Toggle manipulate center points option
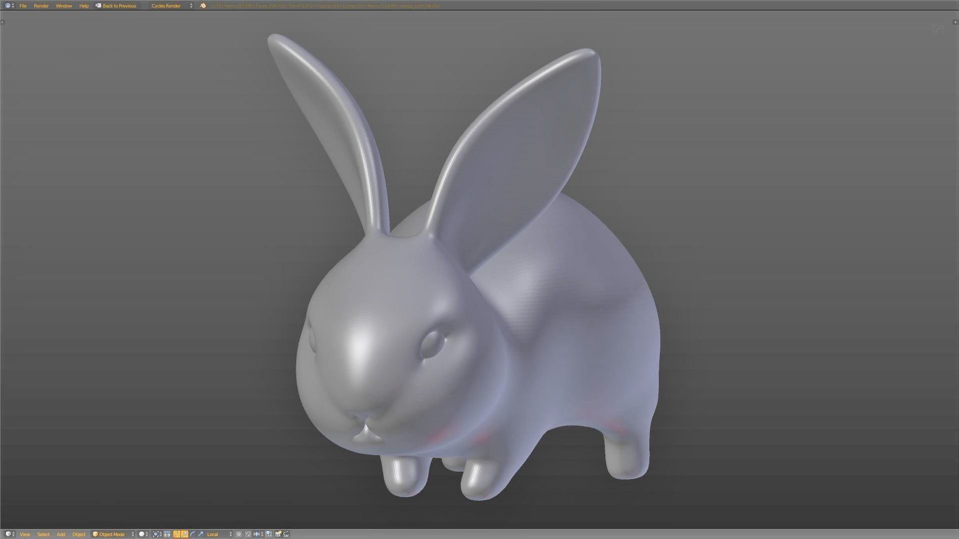959x539 pixels. (x=167, y=534)
